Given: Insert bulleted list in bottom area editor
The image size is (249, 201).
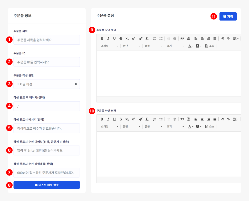Looking at the screenshot, I should pos(161,119).
